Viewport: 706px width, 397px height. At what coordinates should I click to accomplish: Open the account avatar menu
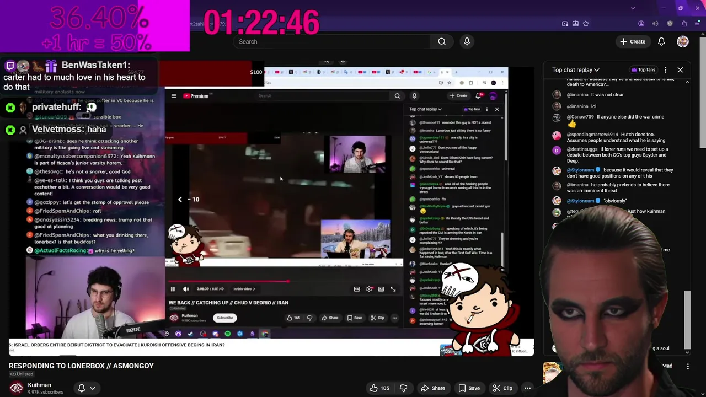point(683,41)
